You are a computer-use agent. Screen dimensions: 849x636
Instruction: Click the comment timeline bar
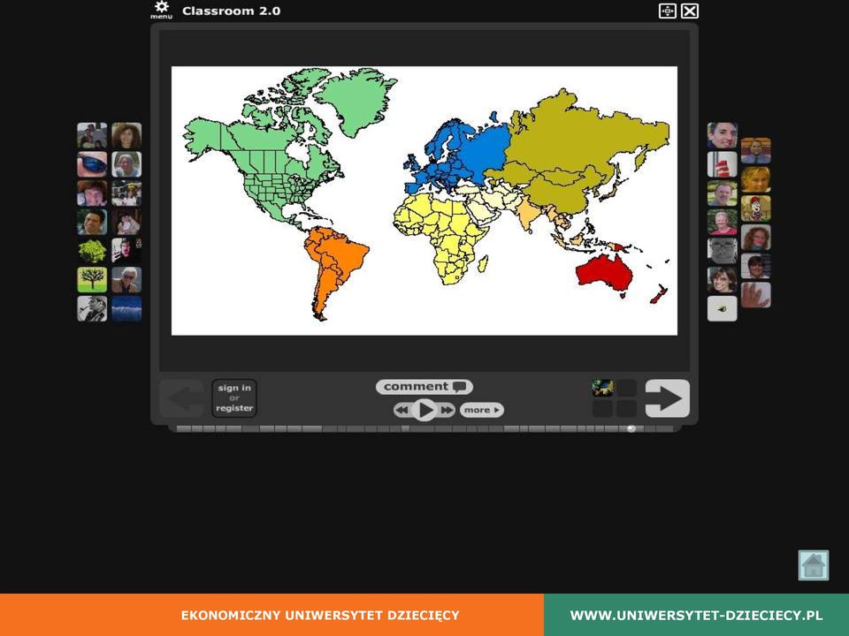pyautogui.click(x=424, y=429)
